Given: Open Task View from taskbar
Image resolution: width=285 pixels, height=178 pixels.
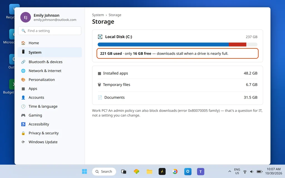Looking at the screenshot, I should pos(124,171).
